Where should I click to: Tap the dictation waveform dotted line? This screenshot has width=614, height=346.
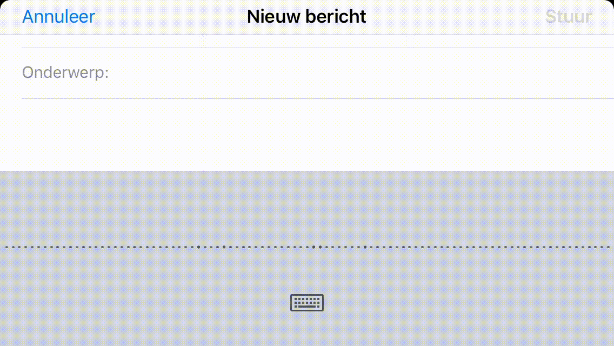click(307, 247)
